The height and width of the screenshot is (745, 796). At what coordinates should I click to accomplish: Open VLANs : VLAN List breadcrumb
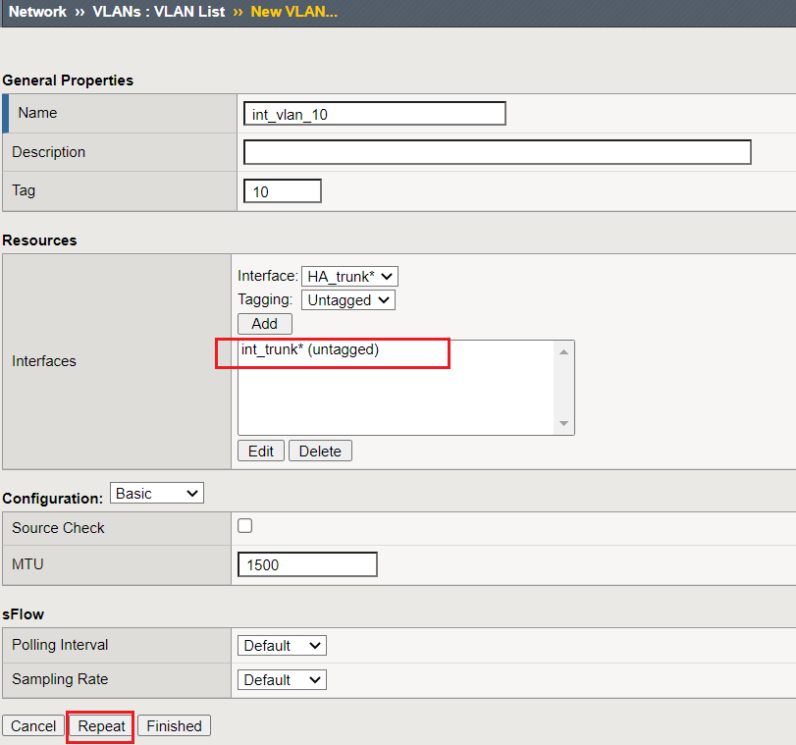[x=158, y=12]
